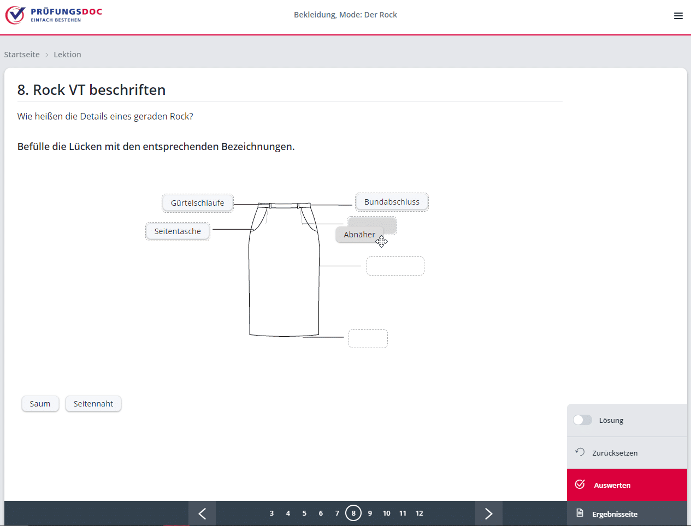Pick the Saum label chip

click(x=40, y=404)
